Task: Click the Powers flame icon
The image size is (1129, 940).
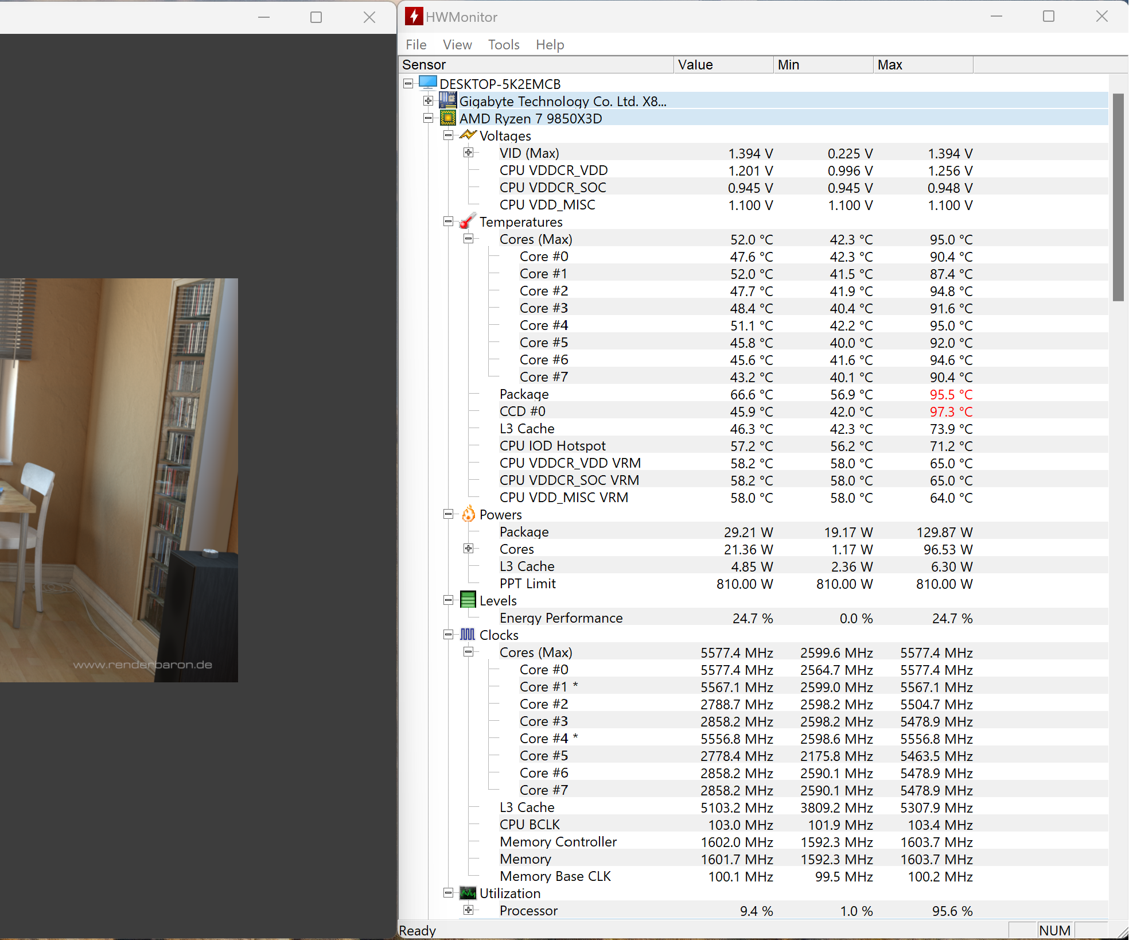Action: click(x=468, y=514)
